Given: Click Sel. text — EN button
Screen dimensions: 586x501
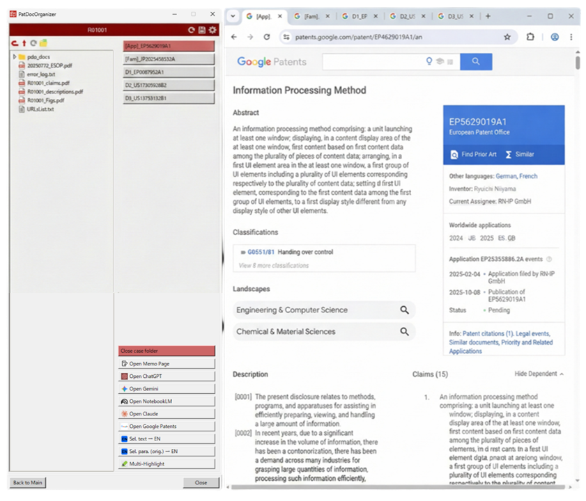Looking at the screenshot, I should [x=167, y=439].
